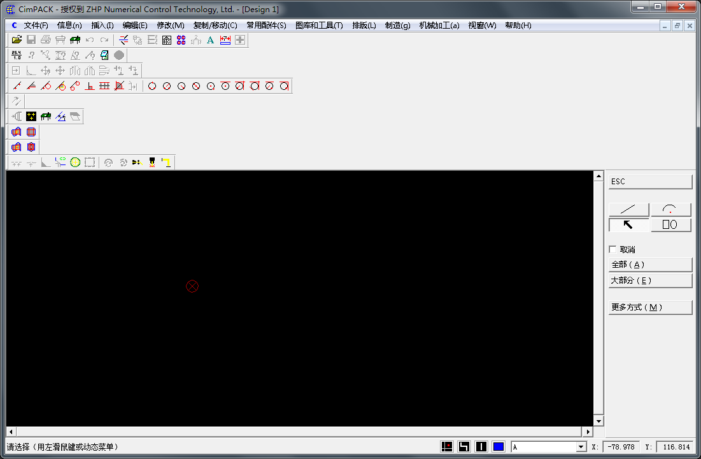
Task: Click the green plotter table icon in top toolbar
Action: pyautogui.click(x=75, y=40)
